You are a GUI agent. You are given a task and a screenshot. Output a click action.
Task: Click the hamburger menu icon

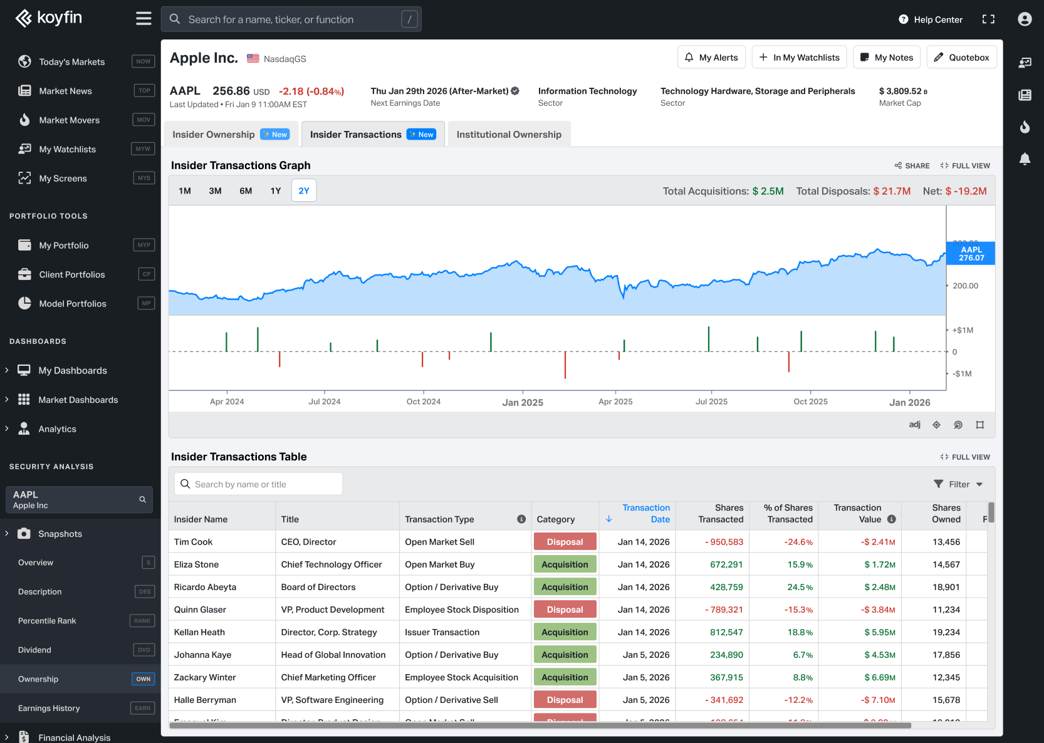coord(144,19)
